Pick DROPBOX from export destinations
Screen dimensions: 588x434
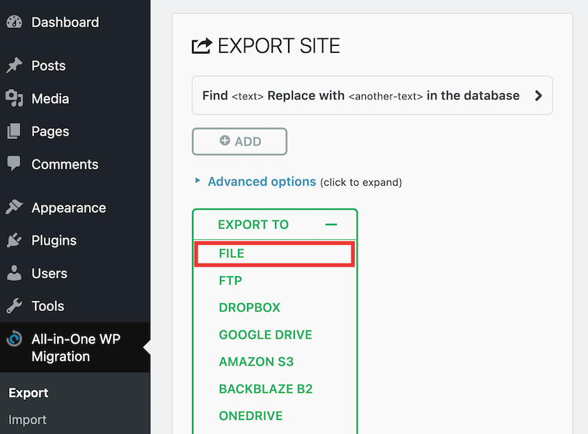pos(249,307)
